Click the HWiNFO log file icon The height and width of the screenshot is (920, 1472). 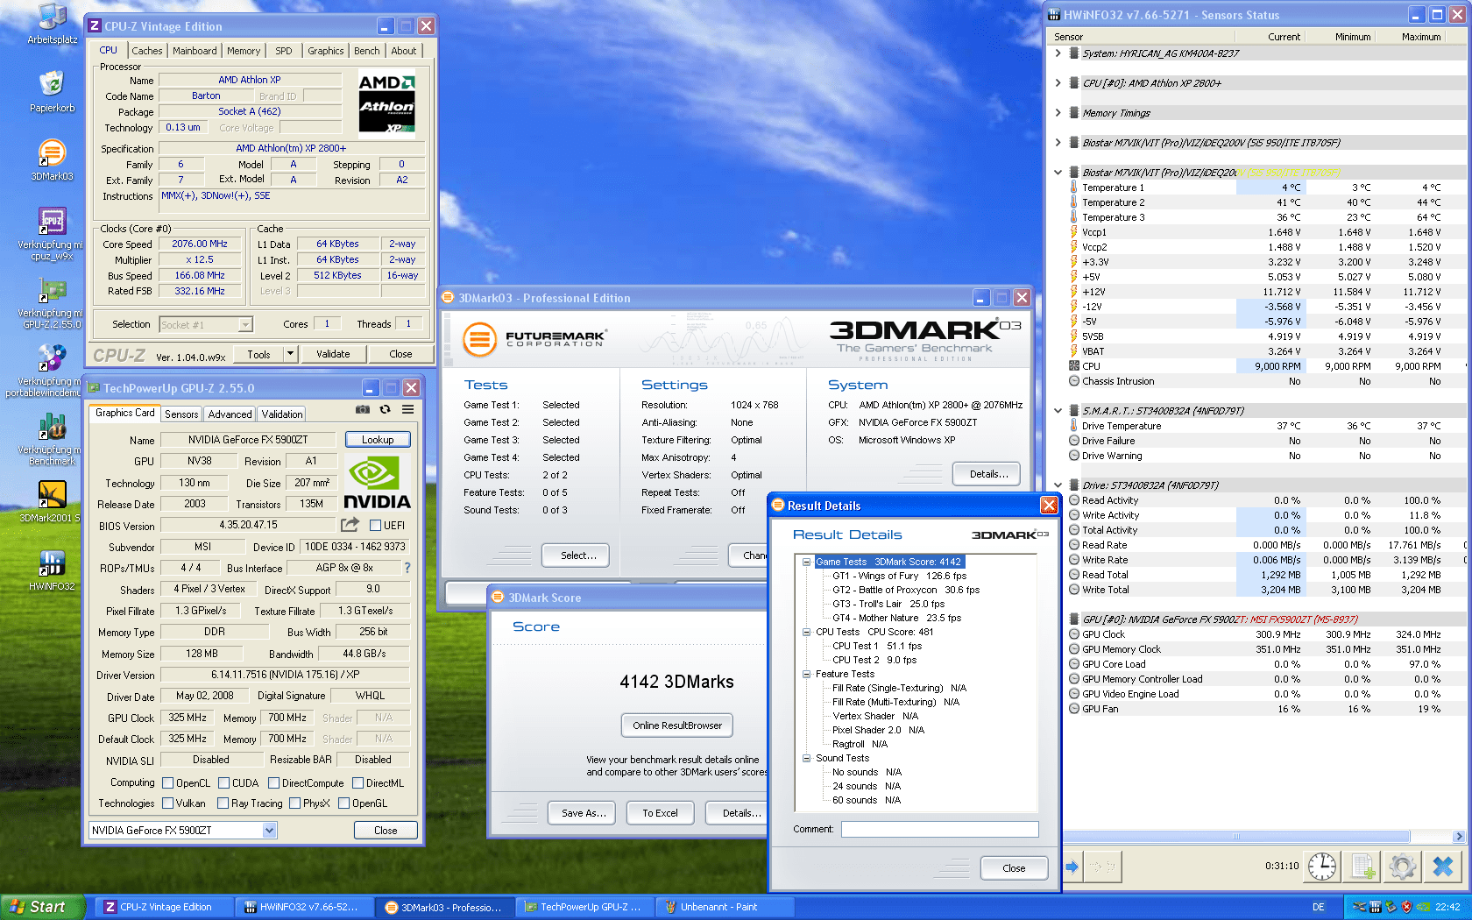(x=1362, y=867)
